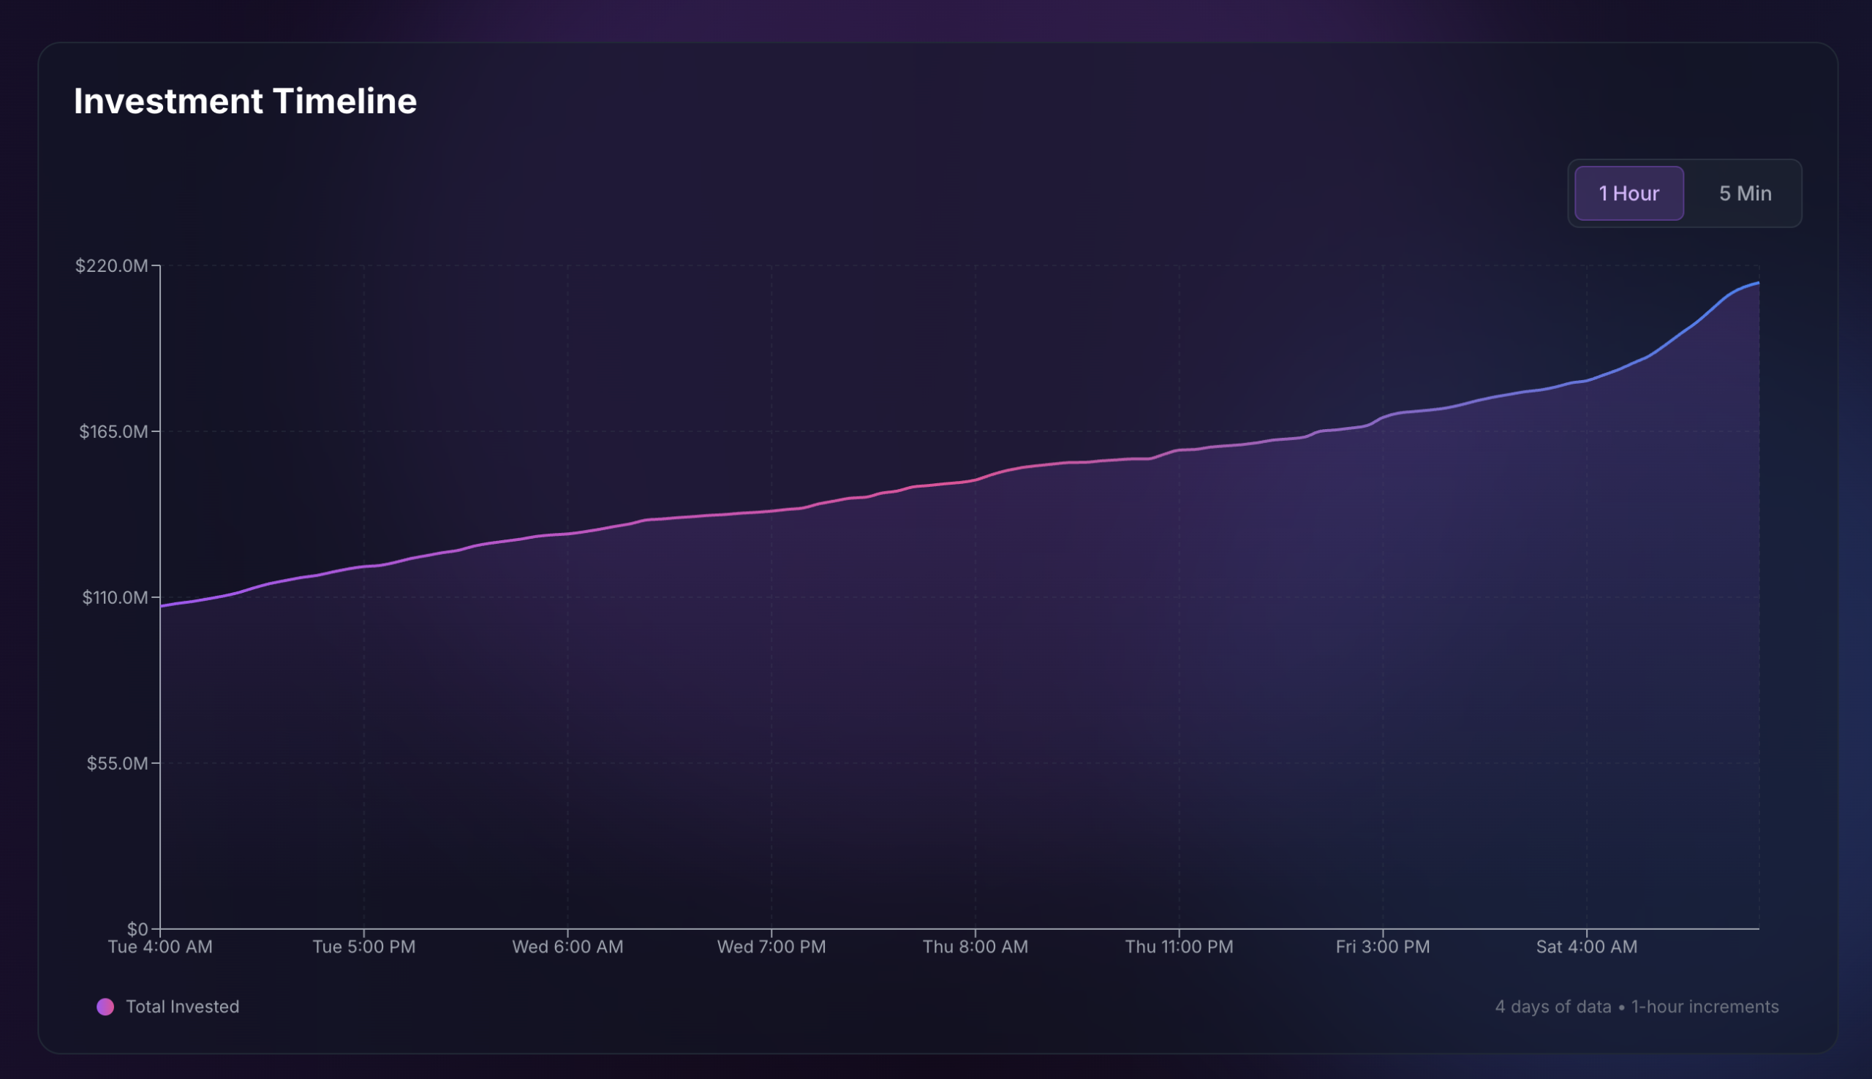Click the Investment Timeline heading

click(x=244, y=102)
